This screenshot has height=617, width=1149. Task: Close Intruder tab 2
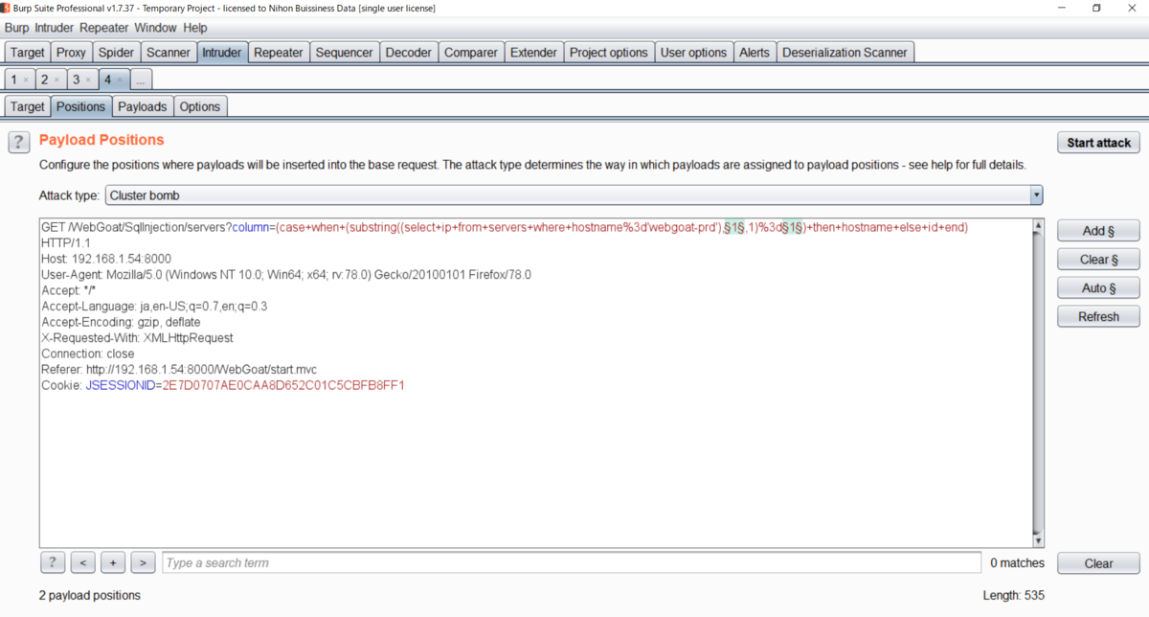coord(56,80)
